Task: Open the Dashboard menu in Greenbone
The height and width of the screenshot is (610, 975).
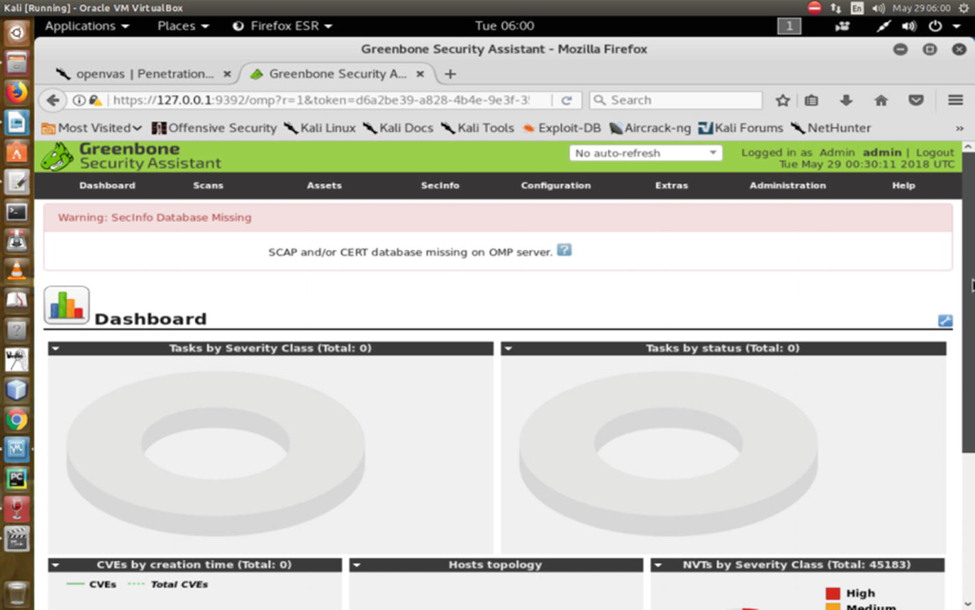Action: pos(107,185)
